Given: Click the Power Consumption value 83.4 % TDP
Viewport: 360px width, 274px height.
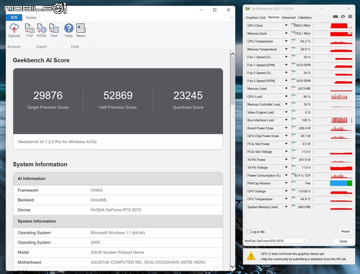Looking at the screenshot, I should [302, 175].
